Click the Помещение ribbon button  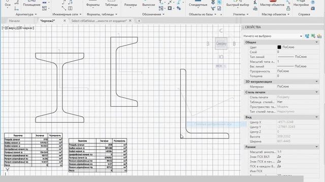(31, 5)
